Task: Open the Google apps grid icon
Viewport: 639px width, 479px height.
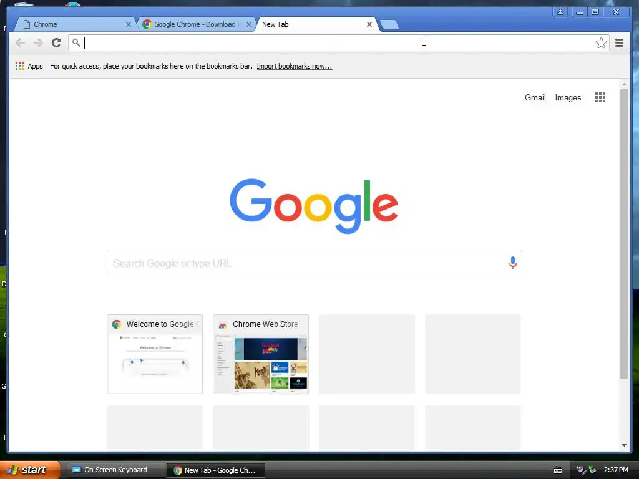Action: click(x=600, y=97)
